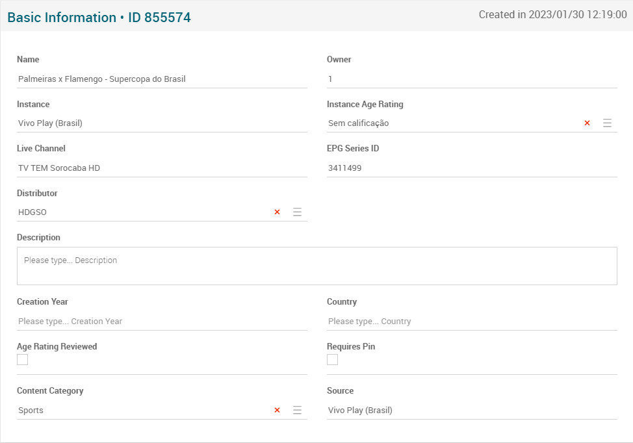Focus the Creation Year input

(x=161, y=322)
